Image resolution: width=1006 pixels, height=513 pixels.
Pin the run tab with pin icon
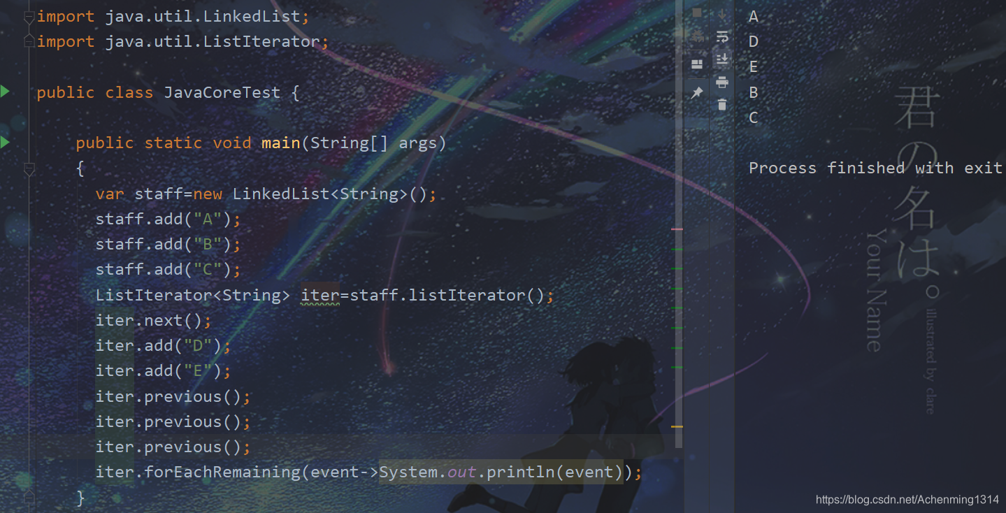pos(697,92)
